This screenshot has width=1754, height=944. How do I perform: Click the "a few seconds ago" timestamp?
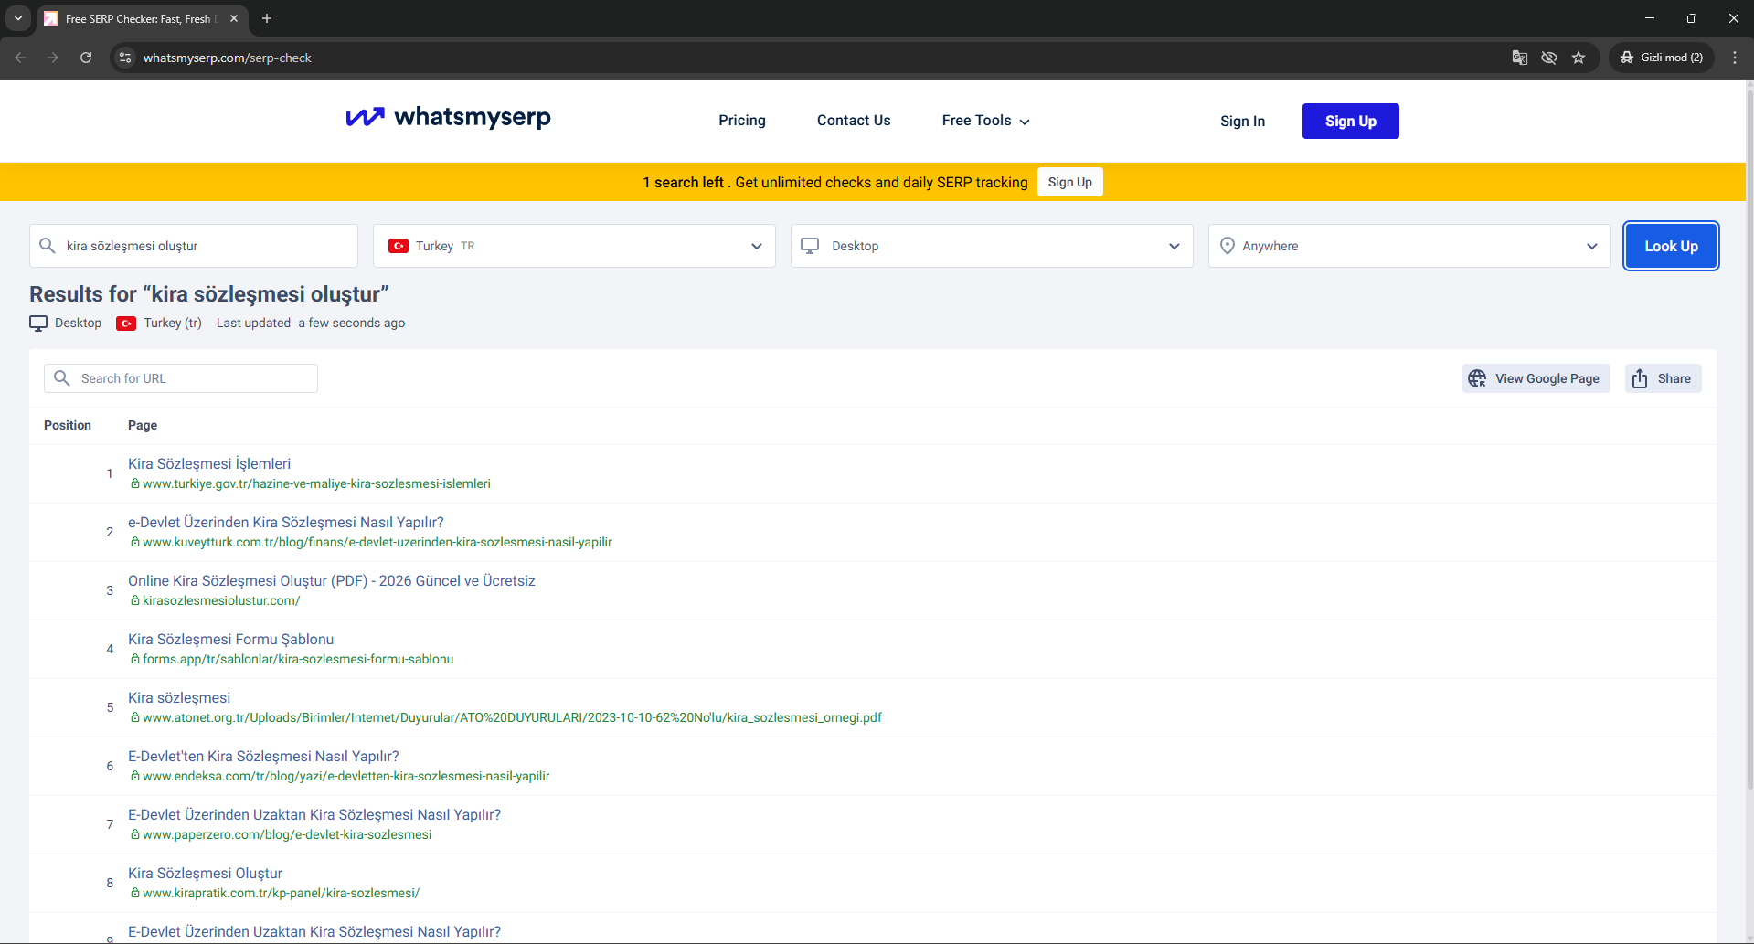(352, 324)
